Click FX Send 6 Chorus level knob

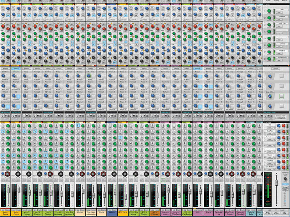(x=269, y=45)
